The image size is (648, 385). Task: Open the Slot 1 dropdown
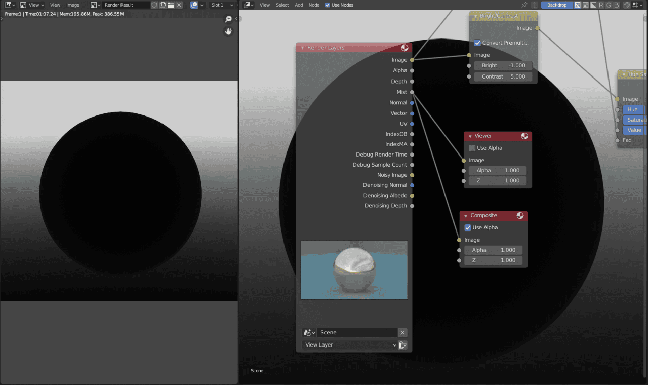(221, 5)
